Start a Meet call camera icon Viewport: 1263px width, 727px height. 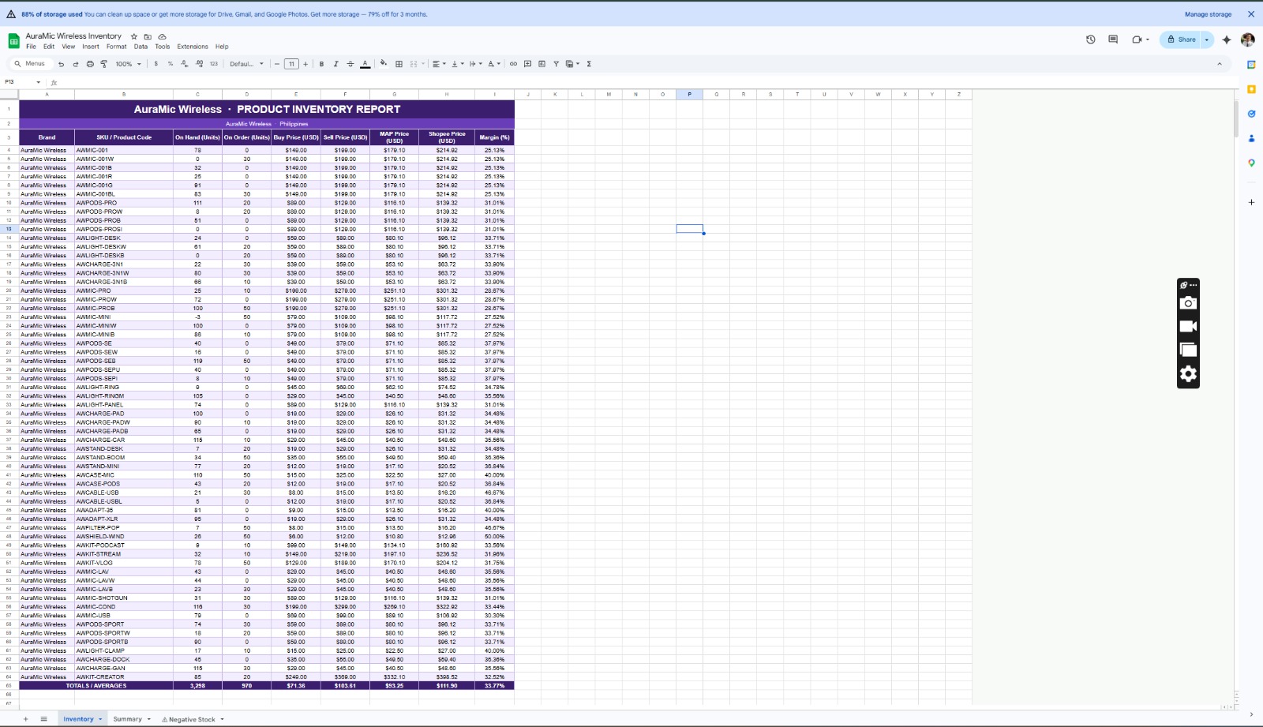pyautogui.click(x=1137, y=39)
